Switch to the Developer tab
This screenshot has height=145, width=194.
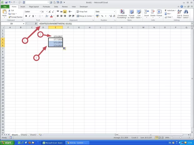tap(84, 7)
